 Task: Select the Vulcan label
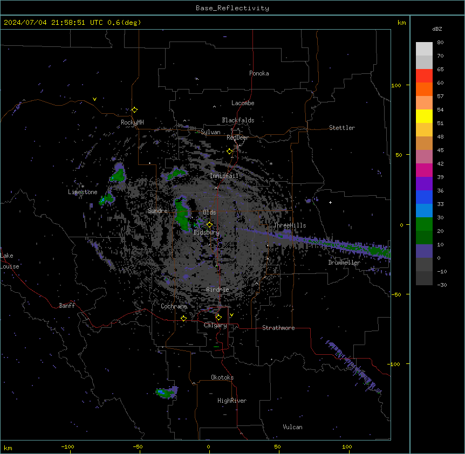[293, 427]
